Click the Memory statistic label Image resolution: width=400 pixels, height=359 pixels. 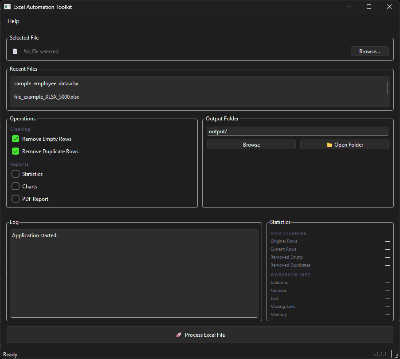click(x=278, y=315)
